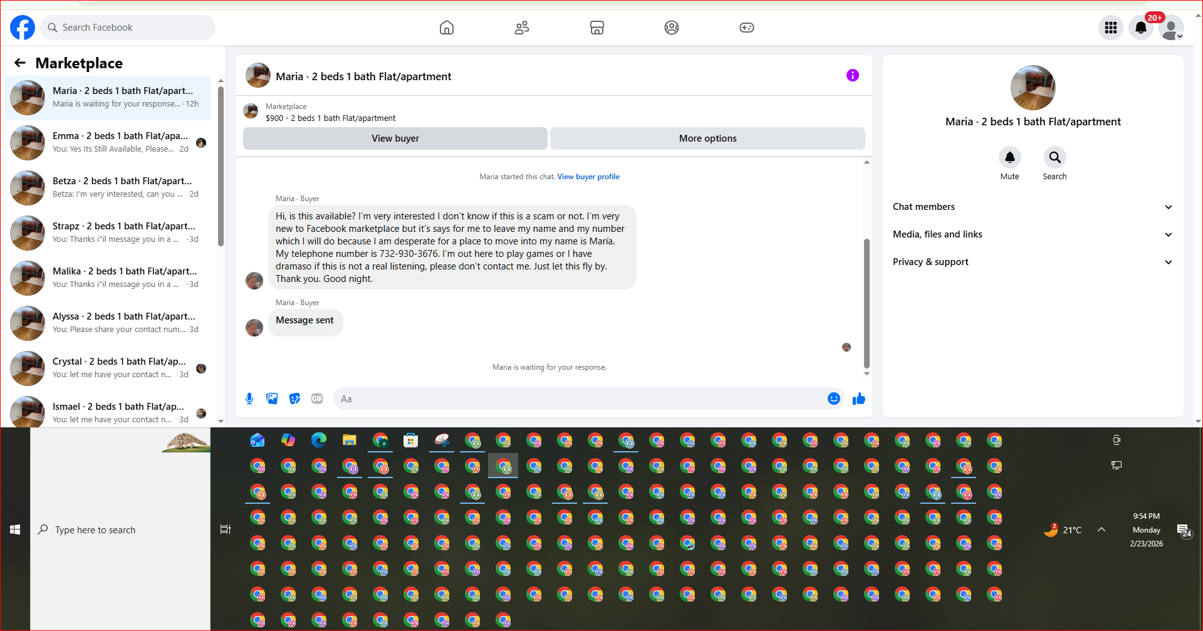Click the $900 - 2 beds listing title
The image size is (1203, 631).
[331, 118]
